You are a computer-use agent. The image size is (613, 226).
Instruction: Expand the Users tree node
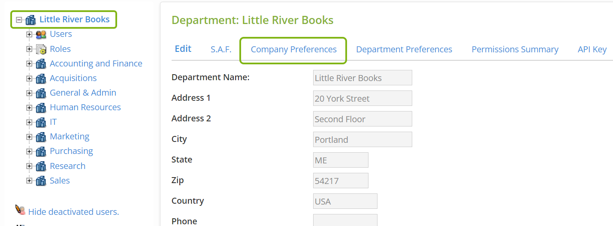(x=29, y=34)
